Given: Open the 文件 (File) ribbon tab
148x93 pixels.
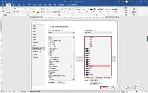Looking at the screenshot, I should click(3, 5).
